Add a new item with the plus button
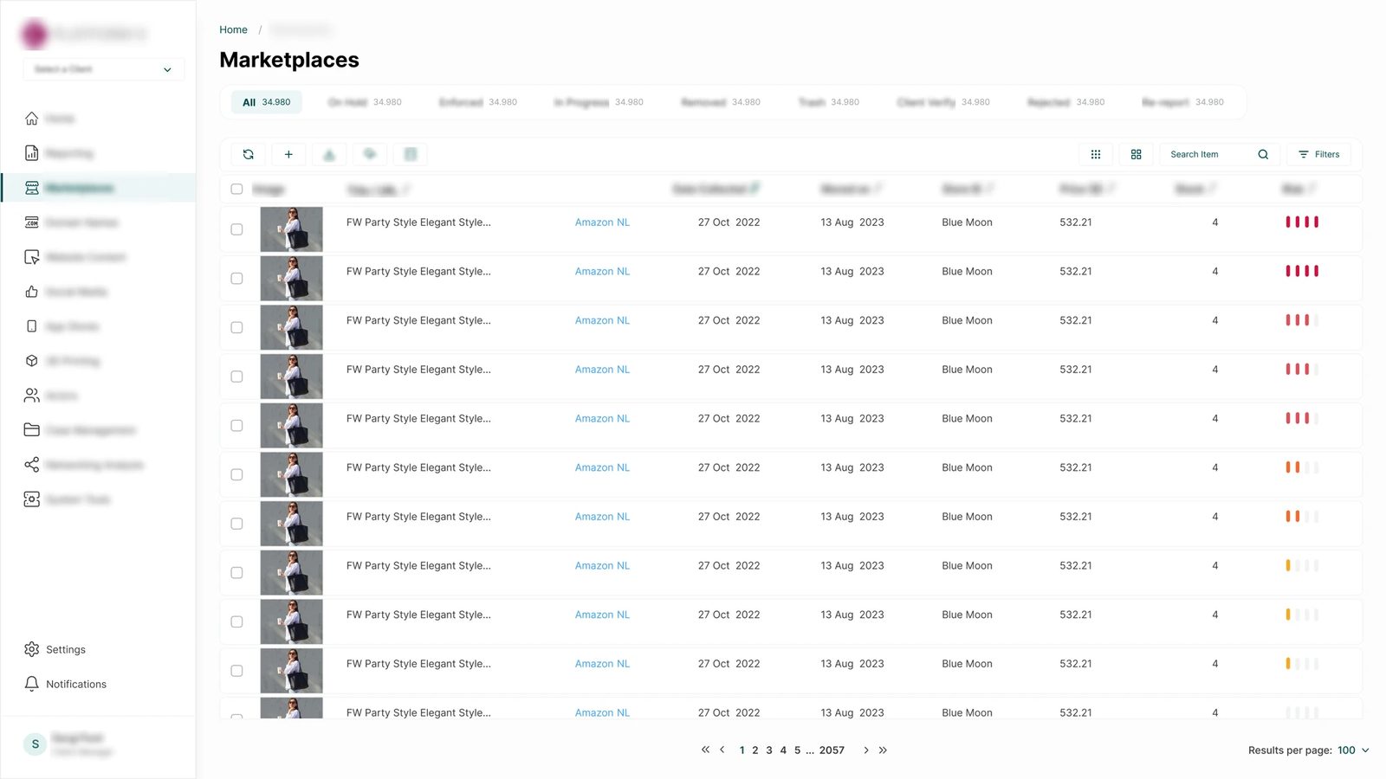The image size is (1386, 779). (288, 154)
